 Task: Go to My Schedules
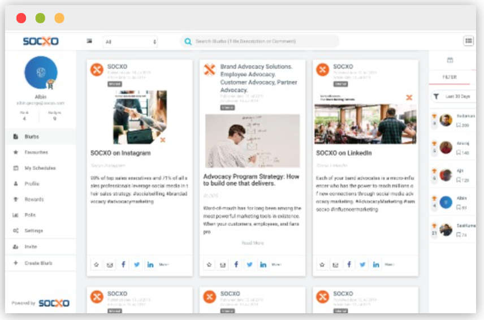click(x=40, y=168)
